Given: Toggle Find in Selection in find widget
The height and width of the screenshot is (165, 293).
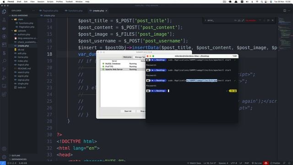Looking at the screenshot, I should pos(269,20).
